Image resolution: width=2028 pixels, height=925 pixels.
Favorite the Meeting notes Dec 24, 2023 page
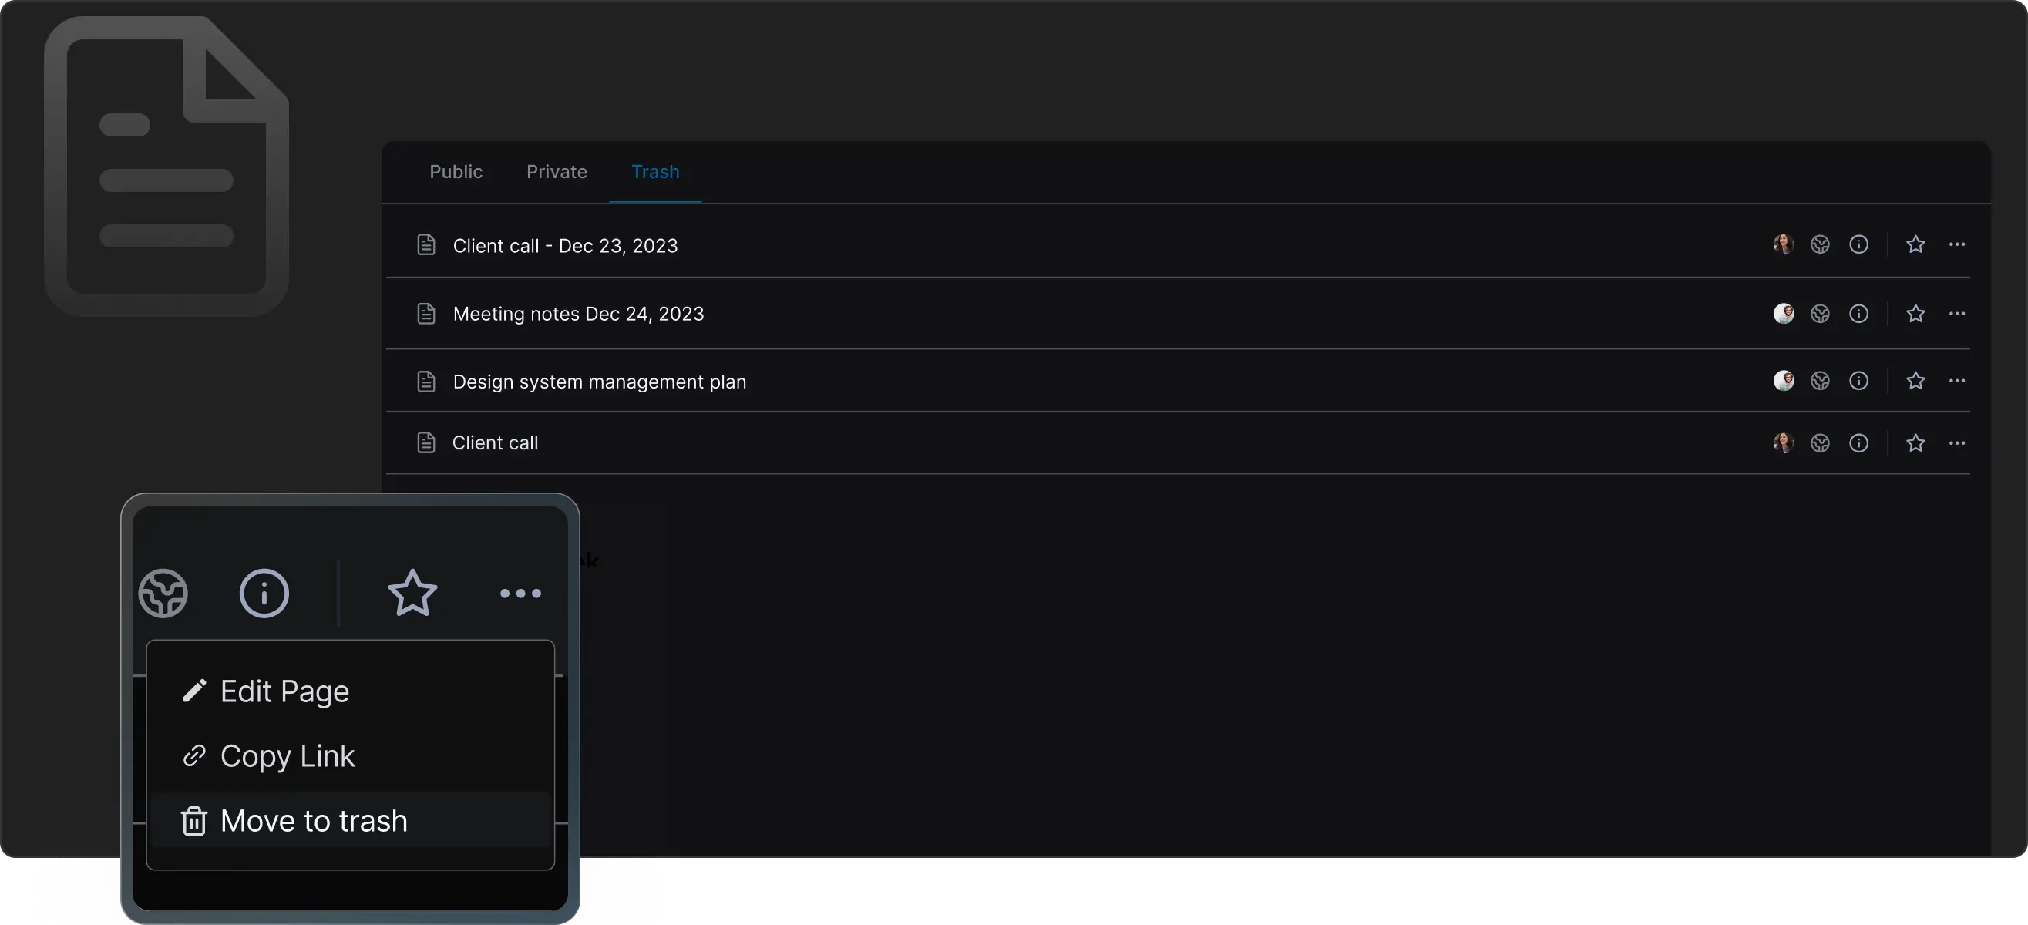[1915, 314]
